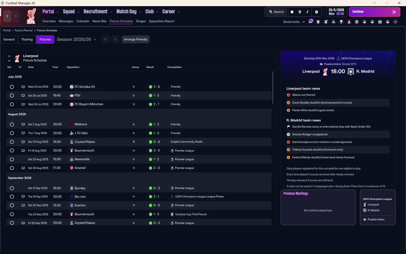This screenshot has height=254, width=406.
Task: Open the Recruitment menu dropdown
Action: [x=98, y=12]
